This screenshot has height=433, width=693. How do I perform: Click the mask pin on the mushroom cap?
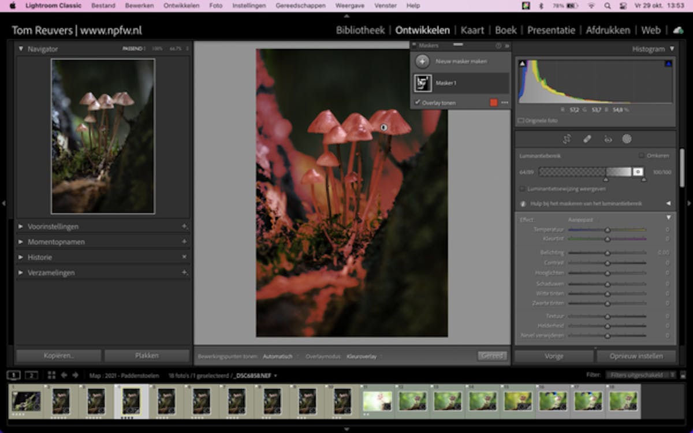coord(383,127)
